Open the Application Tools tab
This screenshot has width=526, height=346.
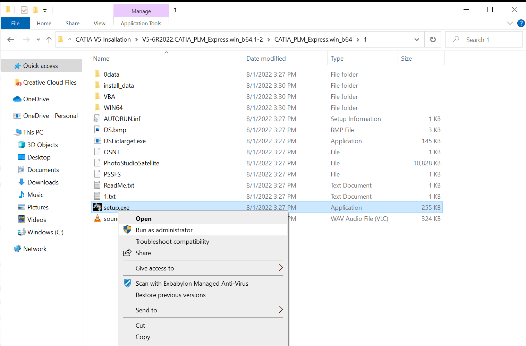click(x=141, y=23)
